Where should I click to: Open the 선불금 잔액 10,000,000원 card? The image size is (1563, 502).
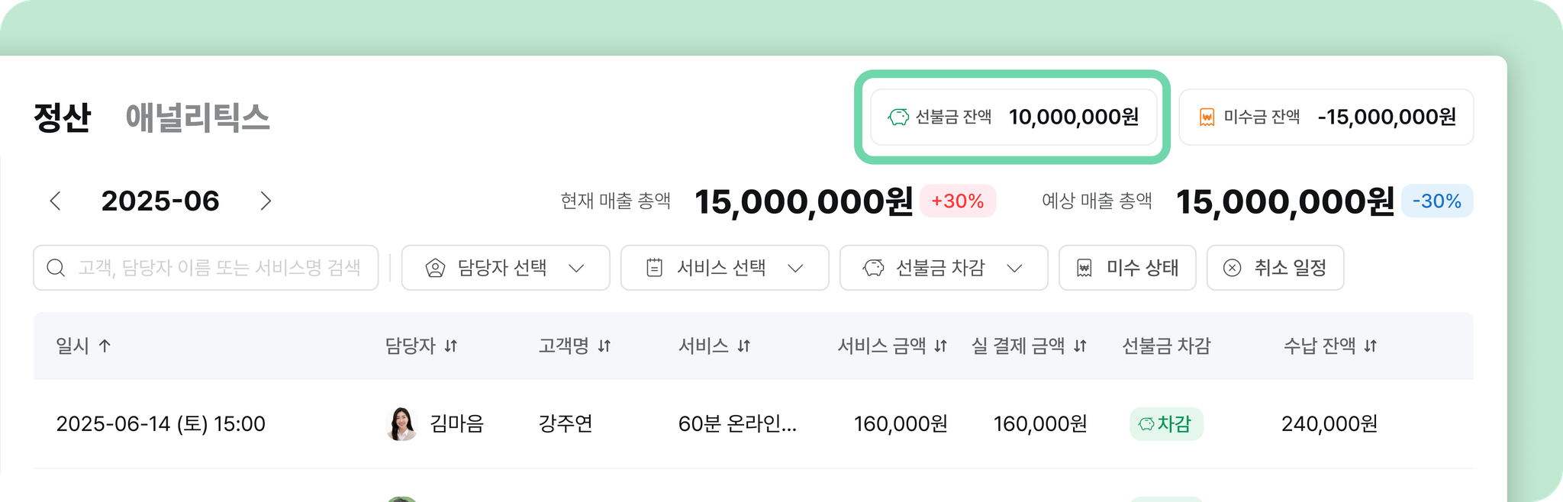click(1014, 117)
